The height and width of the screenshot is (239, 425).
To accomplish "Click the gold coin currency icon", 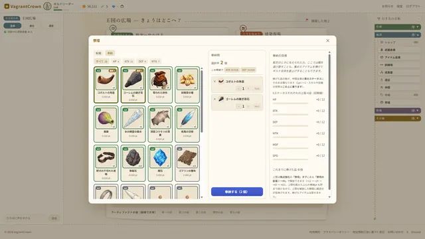I will pos(84,7).
